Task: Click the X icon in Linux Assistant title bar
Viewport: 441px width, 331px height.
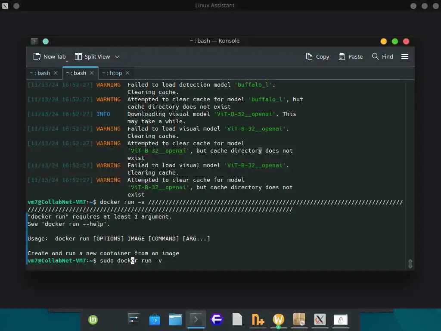Action: coord(5,6)
